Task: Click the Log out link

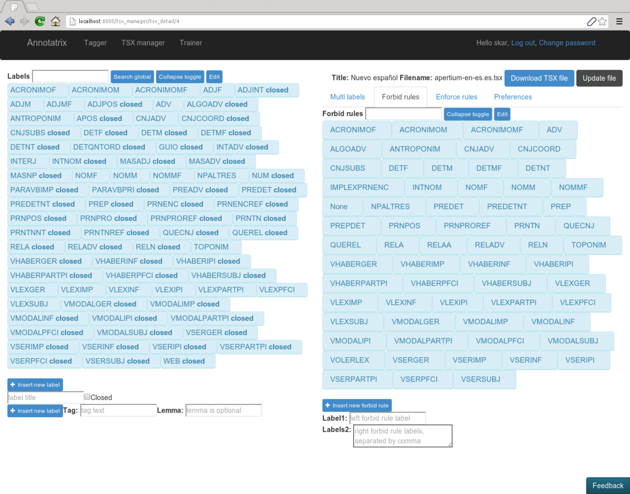Action: click(x=523, y=43)
